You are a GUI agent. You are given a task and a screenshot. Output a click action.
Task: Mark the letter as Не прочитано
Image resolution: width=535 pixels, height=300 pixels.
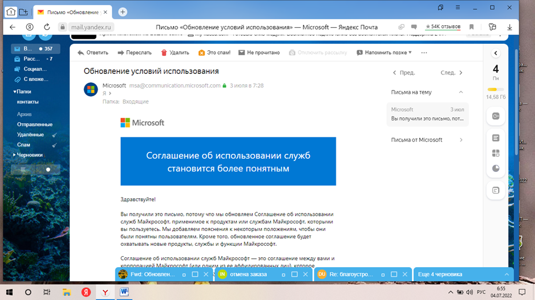click(x=259, y=53)
